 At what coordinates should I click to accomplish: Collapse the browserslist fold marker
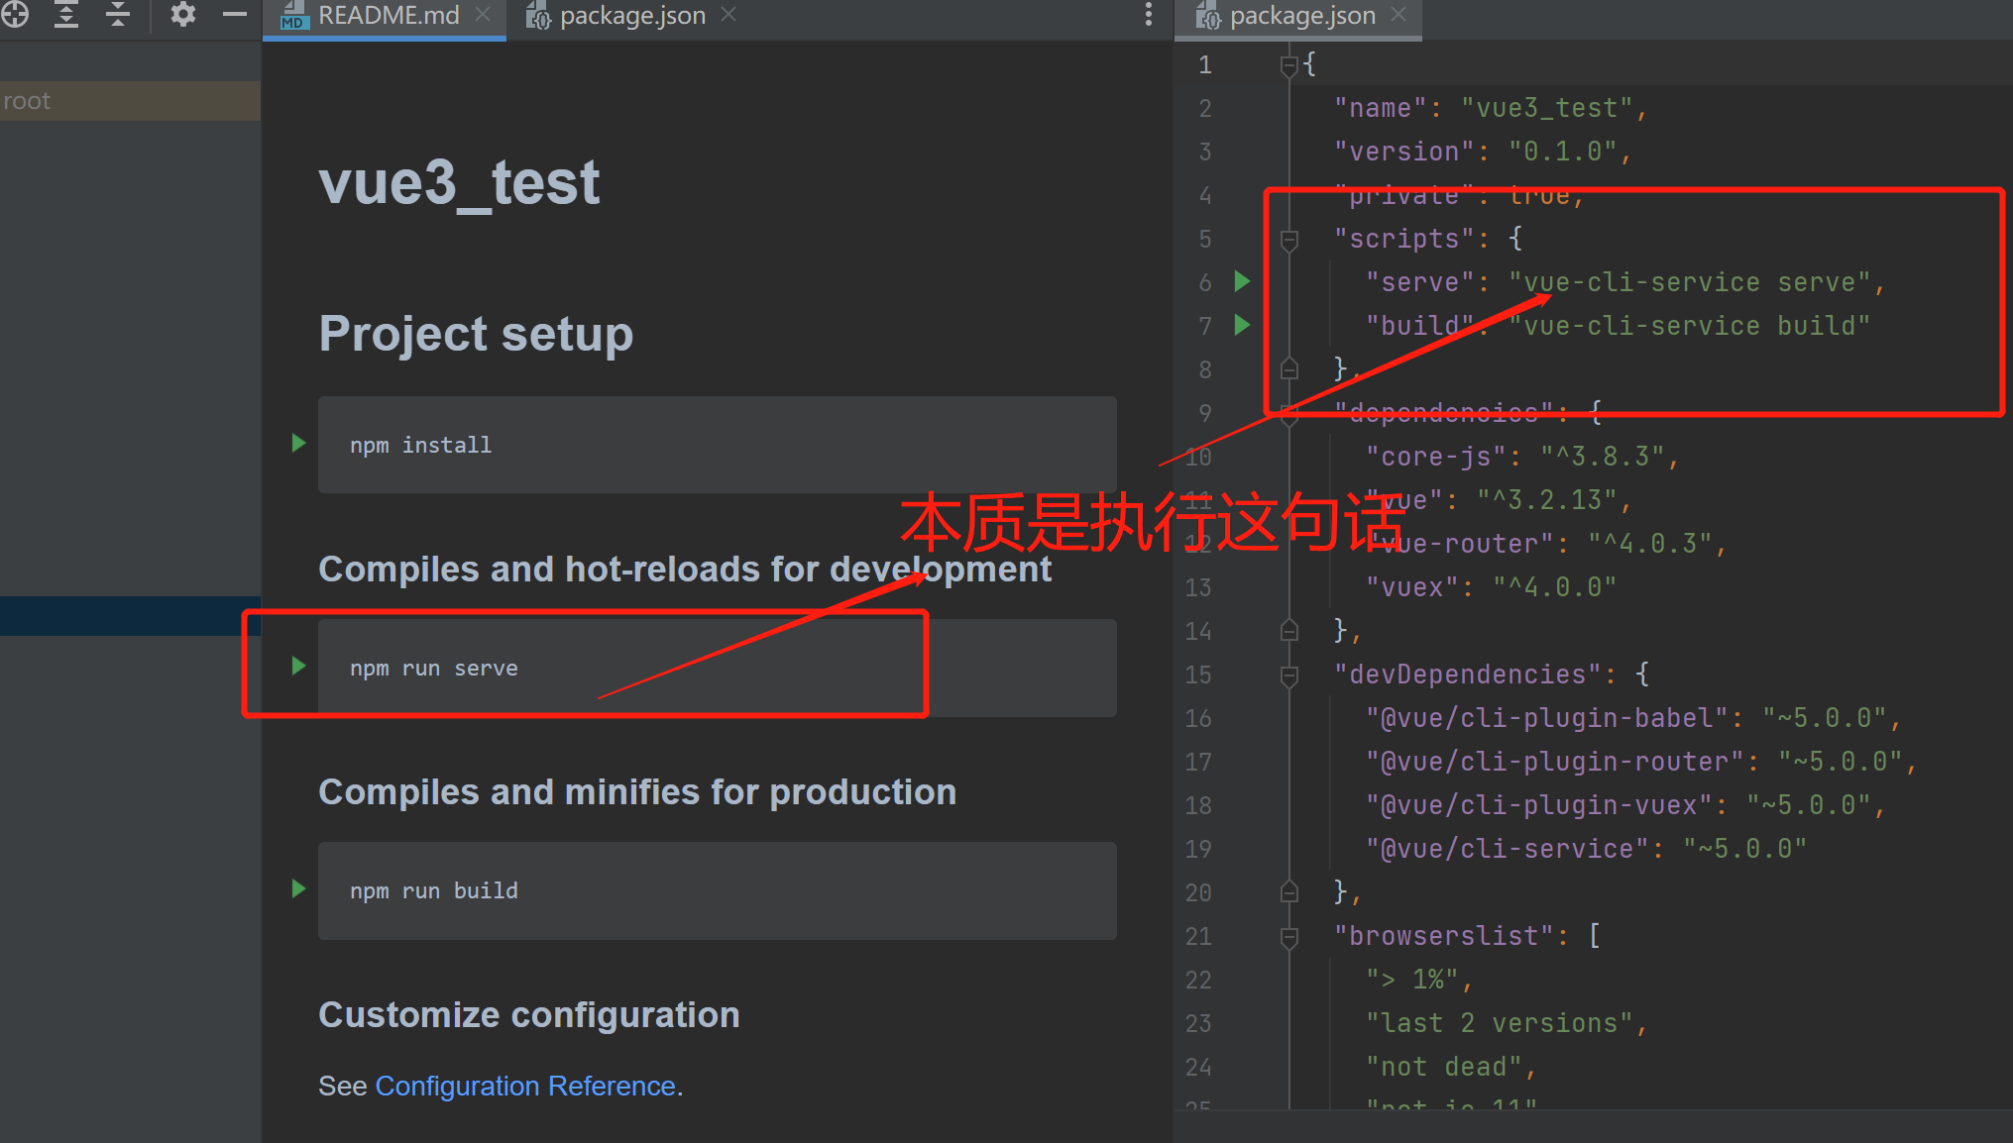1289,937
